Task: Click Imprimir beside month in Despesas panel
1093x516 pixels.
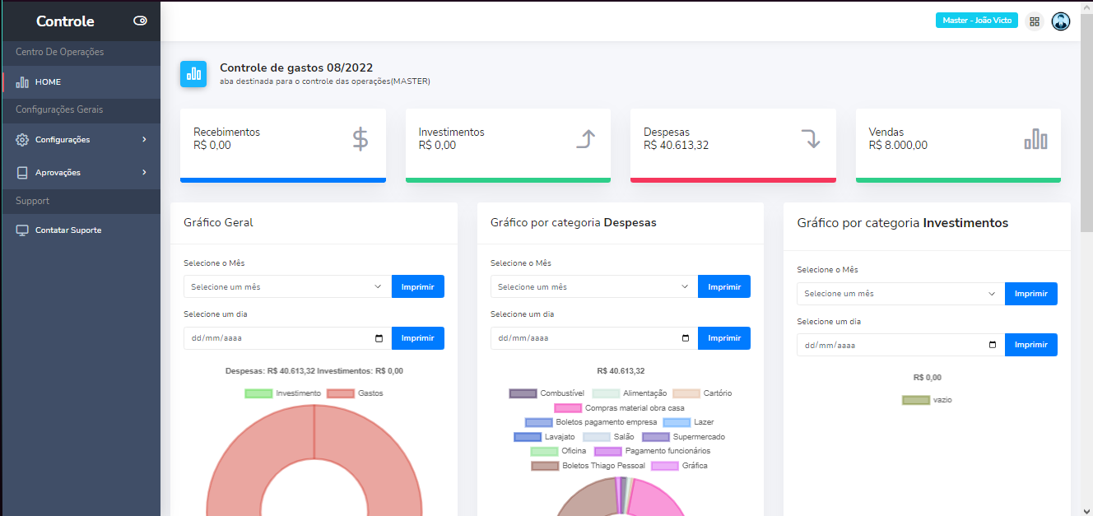Action: pos(724,286)
